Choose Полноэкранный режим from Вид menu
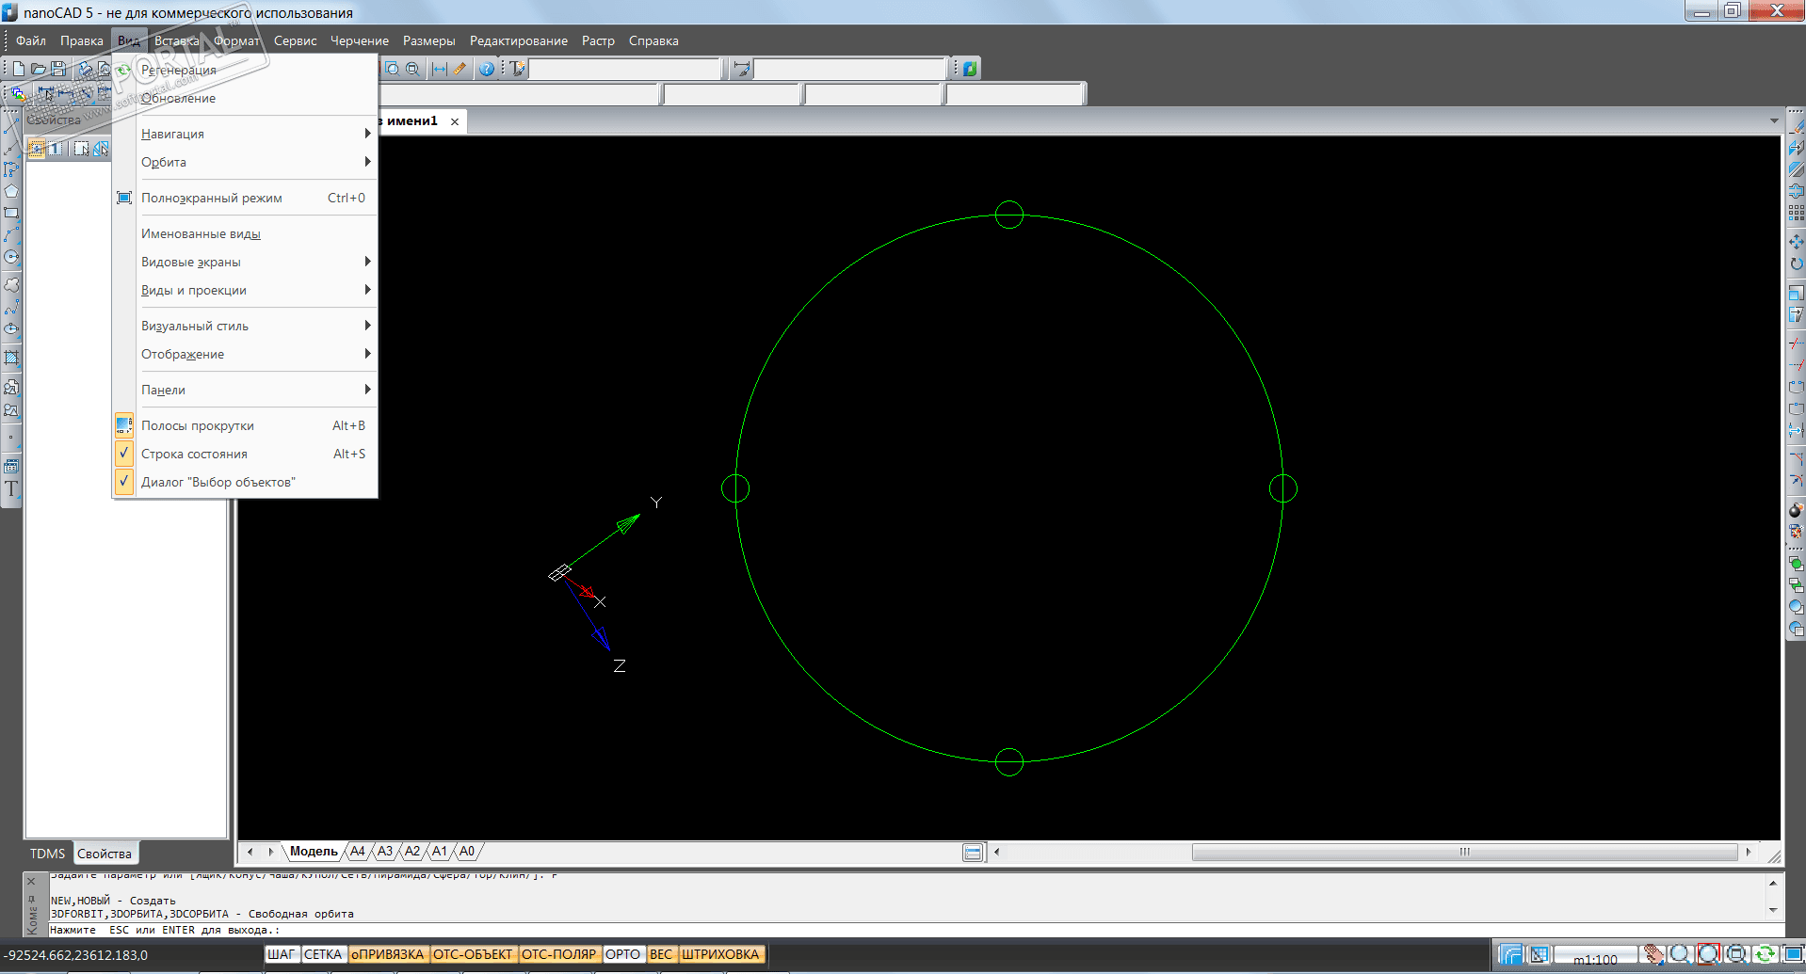Screen dimensions: 1806x974 click(245, 198)
